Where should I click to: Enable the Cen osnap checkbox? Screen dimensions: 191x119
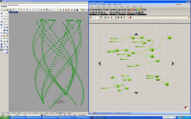pos(23,113)
